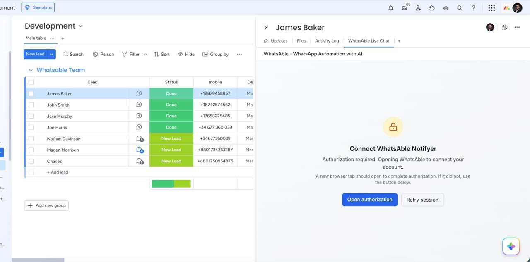The image size is (530, 262).
Task: Open the Person filter
Action: click(103, 54)
